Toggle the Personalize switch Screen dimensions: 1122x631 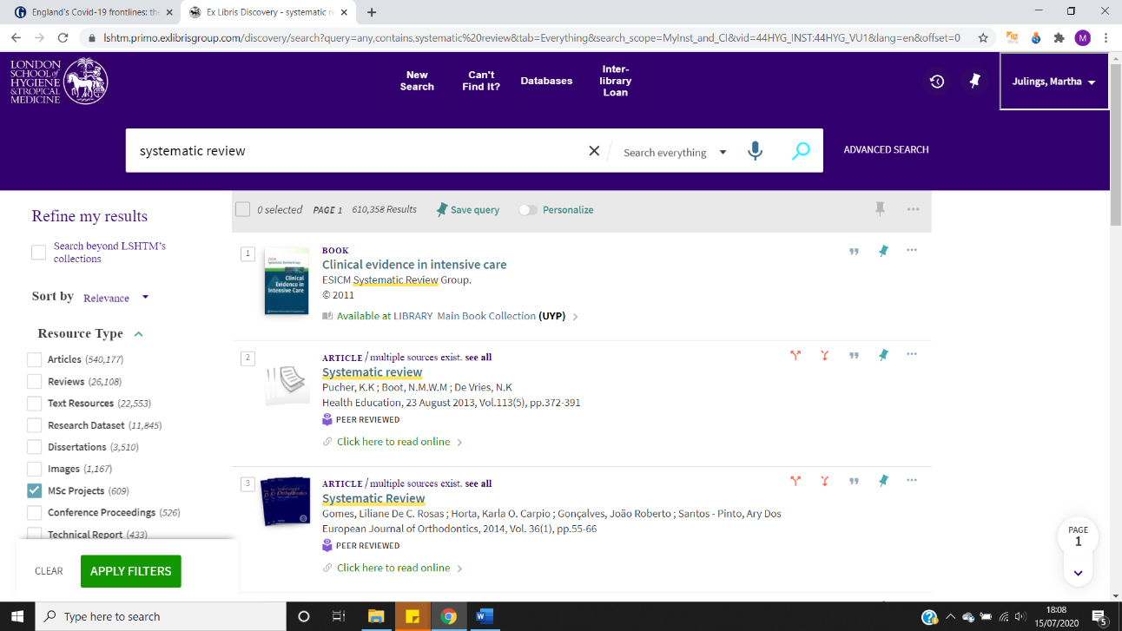pos(528,210)
